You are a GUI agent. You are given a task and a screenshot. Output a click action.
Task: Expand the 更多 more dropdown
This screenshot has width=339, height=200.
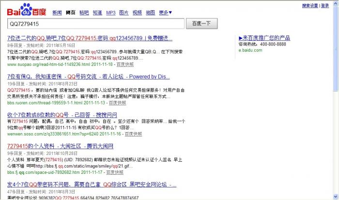(x=166, y=13)
